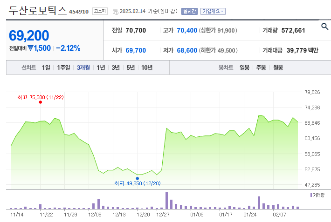331x222 pixels.
Task: Select the 3개월 line chart period
Action: 83,67
